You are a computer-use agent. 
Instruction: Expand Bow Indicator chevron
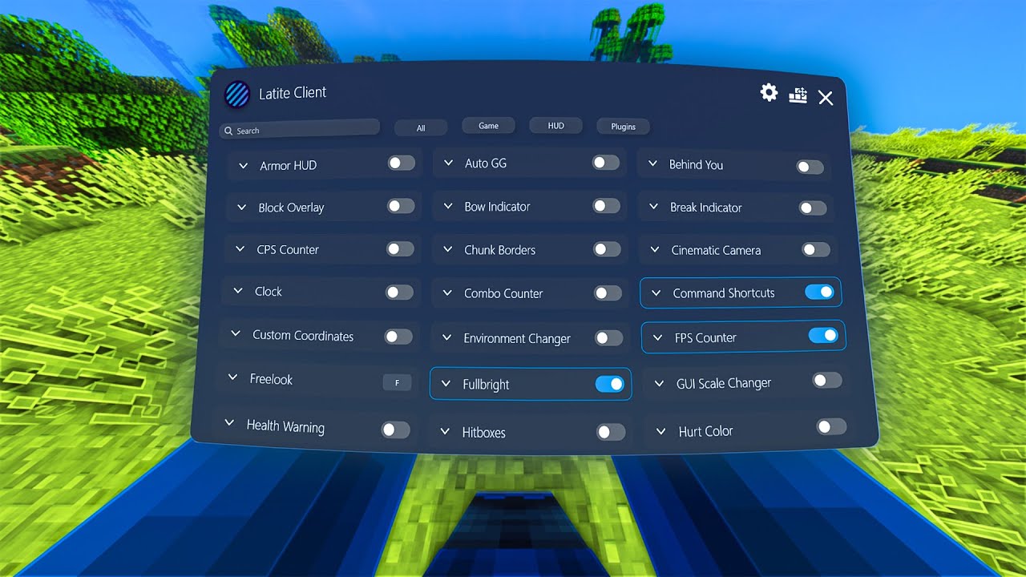[448, 206]
